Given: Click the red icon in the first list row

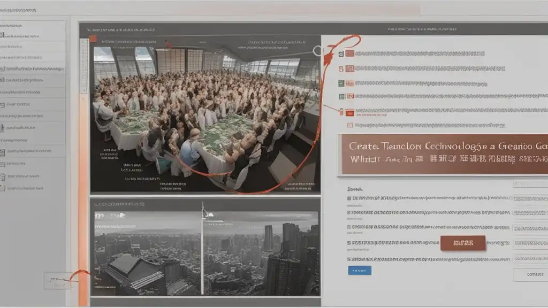Looking at the screenshot, I should (349, 53).
